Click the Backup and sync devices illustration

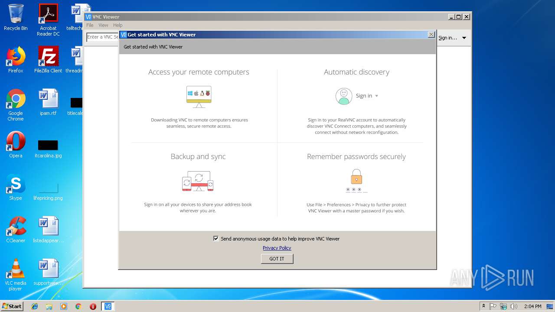198,181
